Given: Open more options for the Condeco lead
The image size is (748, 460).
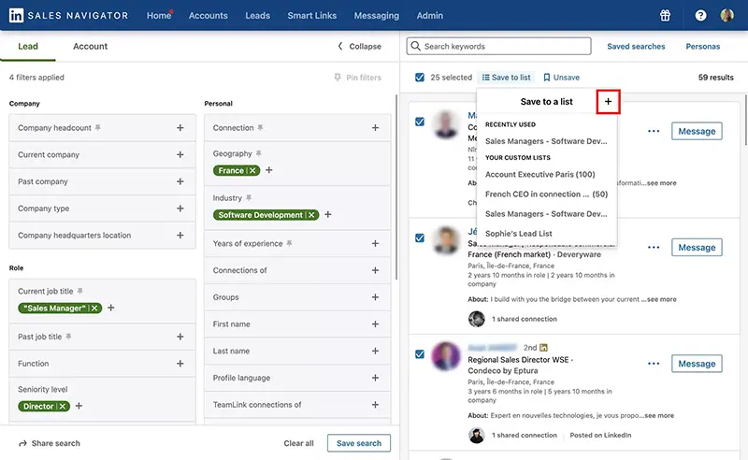Looking at the screenshot, I should pyautogui.click(x=654, y=364).
